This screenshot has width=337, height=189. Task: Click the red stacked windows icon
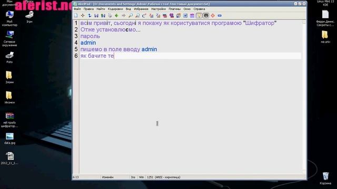click(165, 15)
